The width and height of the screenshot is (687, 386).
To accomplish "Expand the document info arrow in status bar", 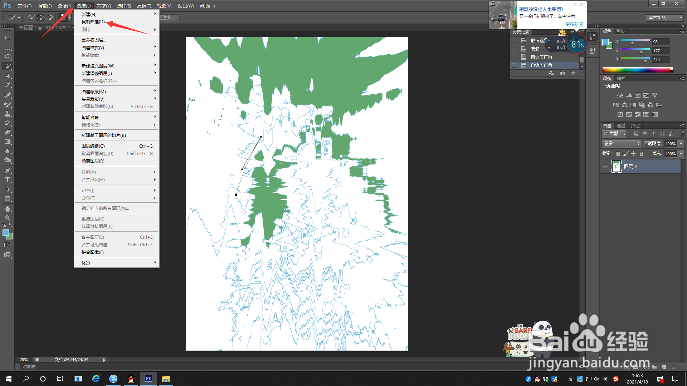I will click(x=104, y=360).
